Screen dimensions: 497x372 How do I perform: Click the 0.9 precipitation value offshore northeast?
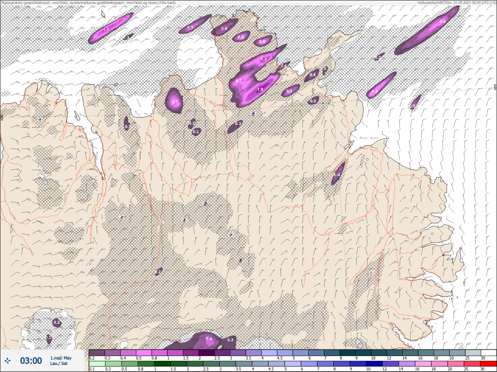click(375, 92)
